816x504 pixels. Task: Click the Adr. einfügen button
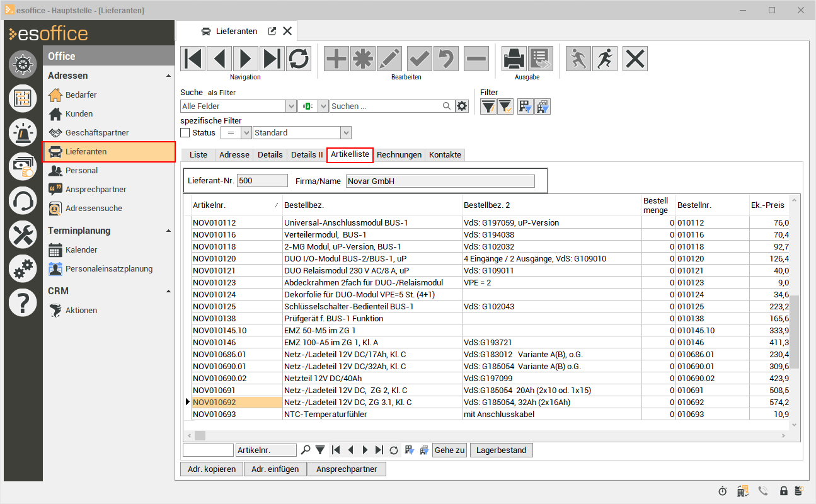click(x=275, y=469)
